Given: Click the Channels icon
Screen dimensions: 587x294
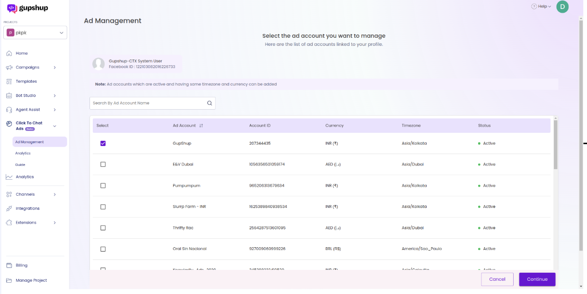Looking at the screenshot, I should 9,194.
